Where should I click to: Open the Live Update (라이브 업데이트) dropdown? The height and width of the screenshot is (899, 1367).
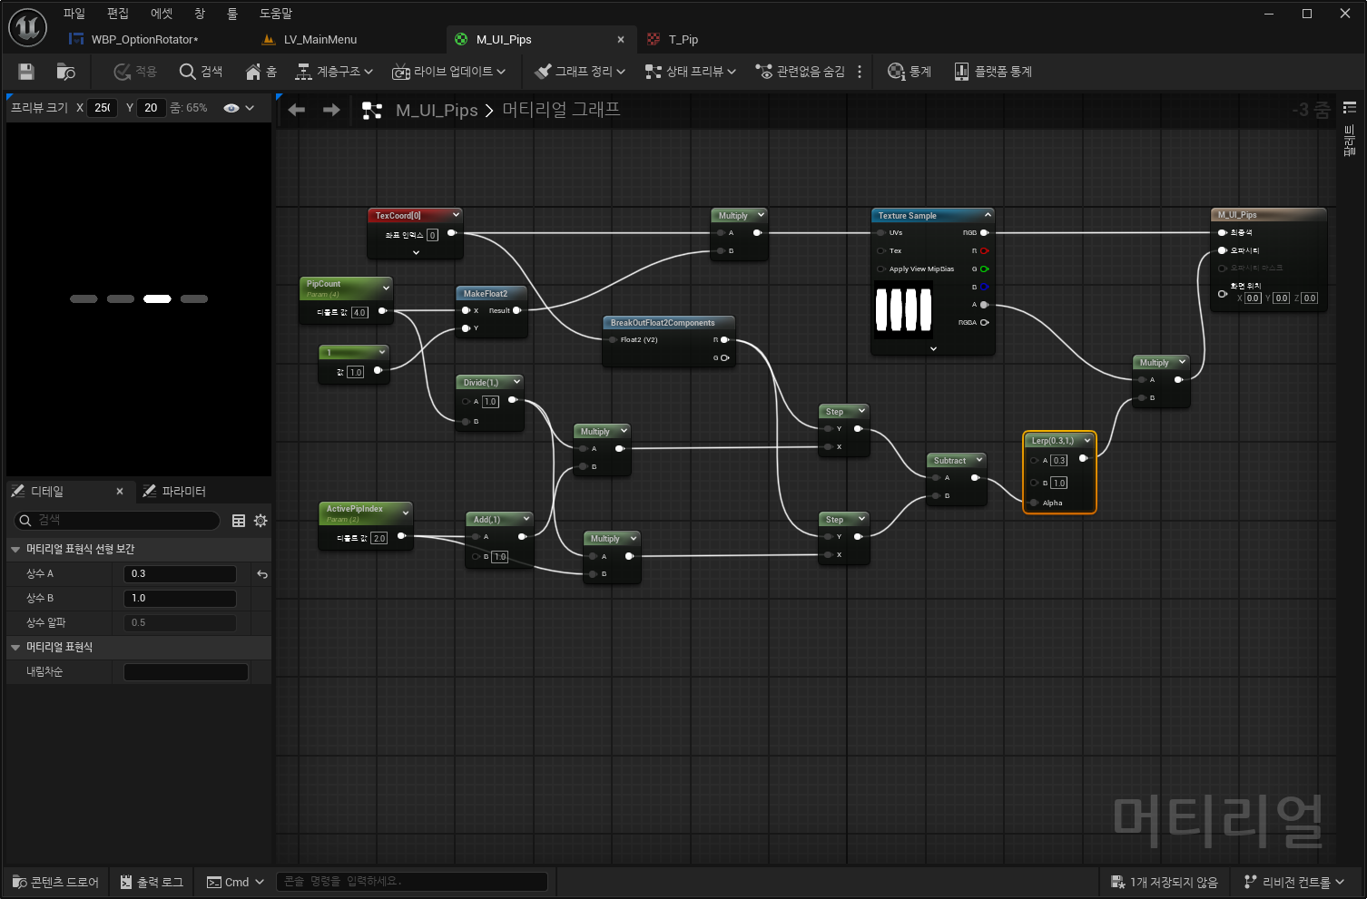(448, 71)
